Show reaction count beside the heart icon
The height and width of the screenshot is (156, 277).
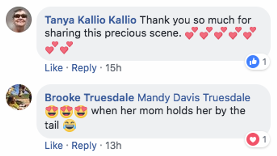(x=265, y=139)
